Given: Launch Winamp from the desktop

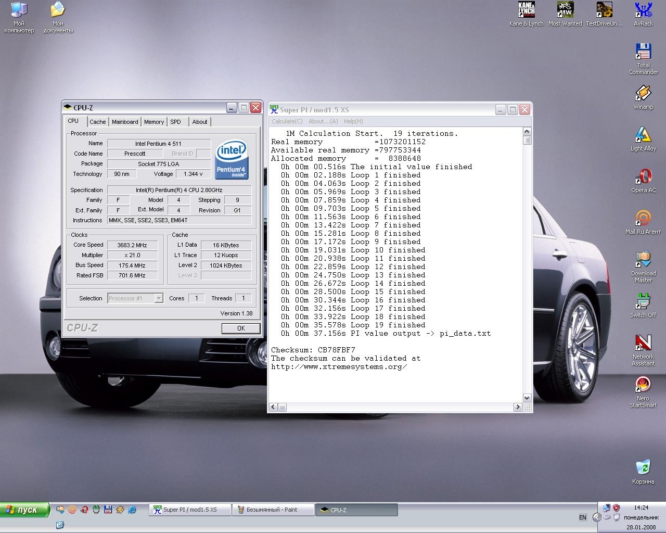Looking at the screenshot, I should coord(643,97).
